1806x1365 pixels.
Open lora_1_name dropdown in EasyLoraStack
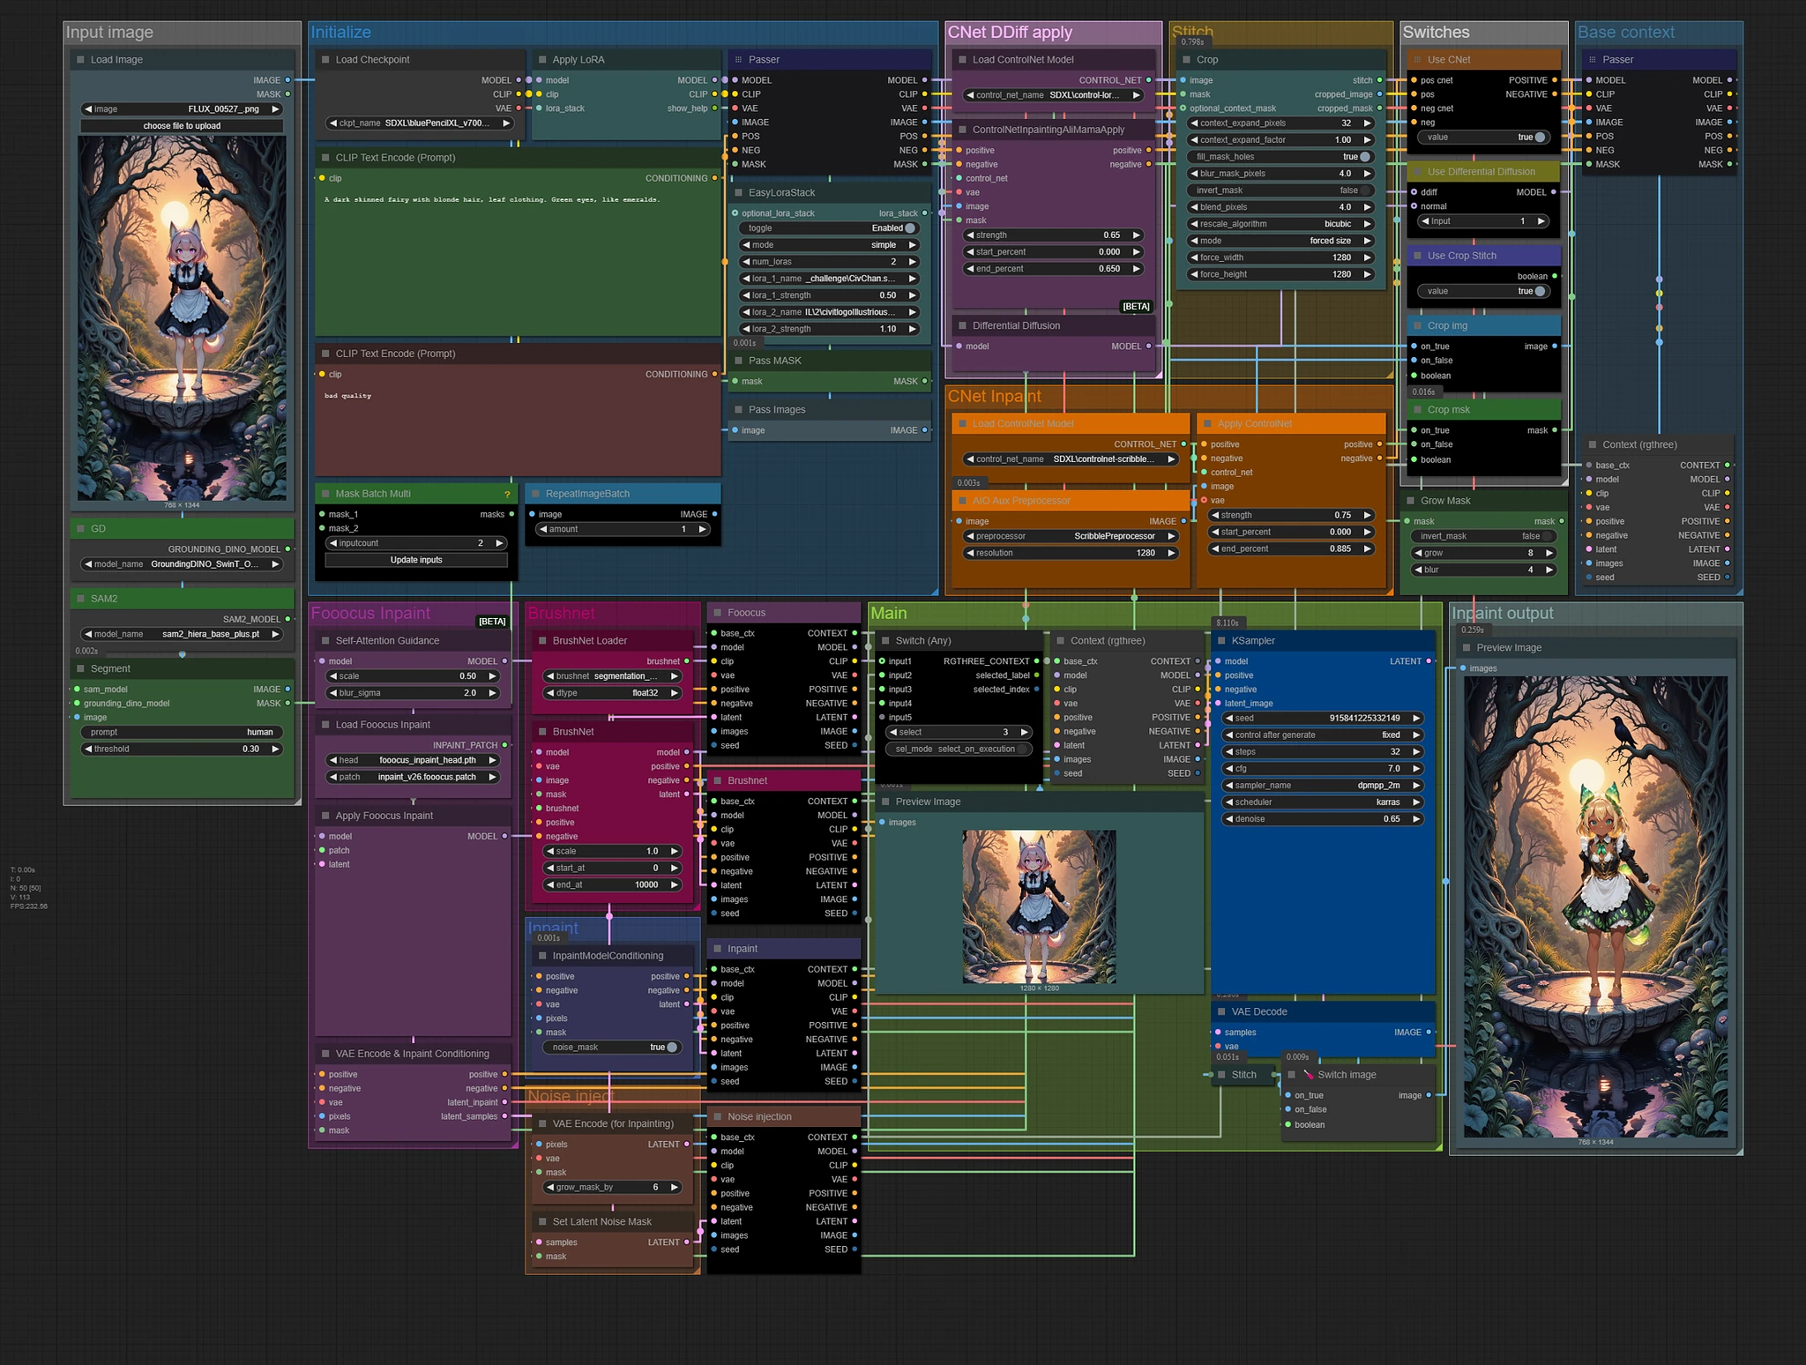tap(829, 279)
